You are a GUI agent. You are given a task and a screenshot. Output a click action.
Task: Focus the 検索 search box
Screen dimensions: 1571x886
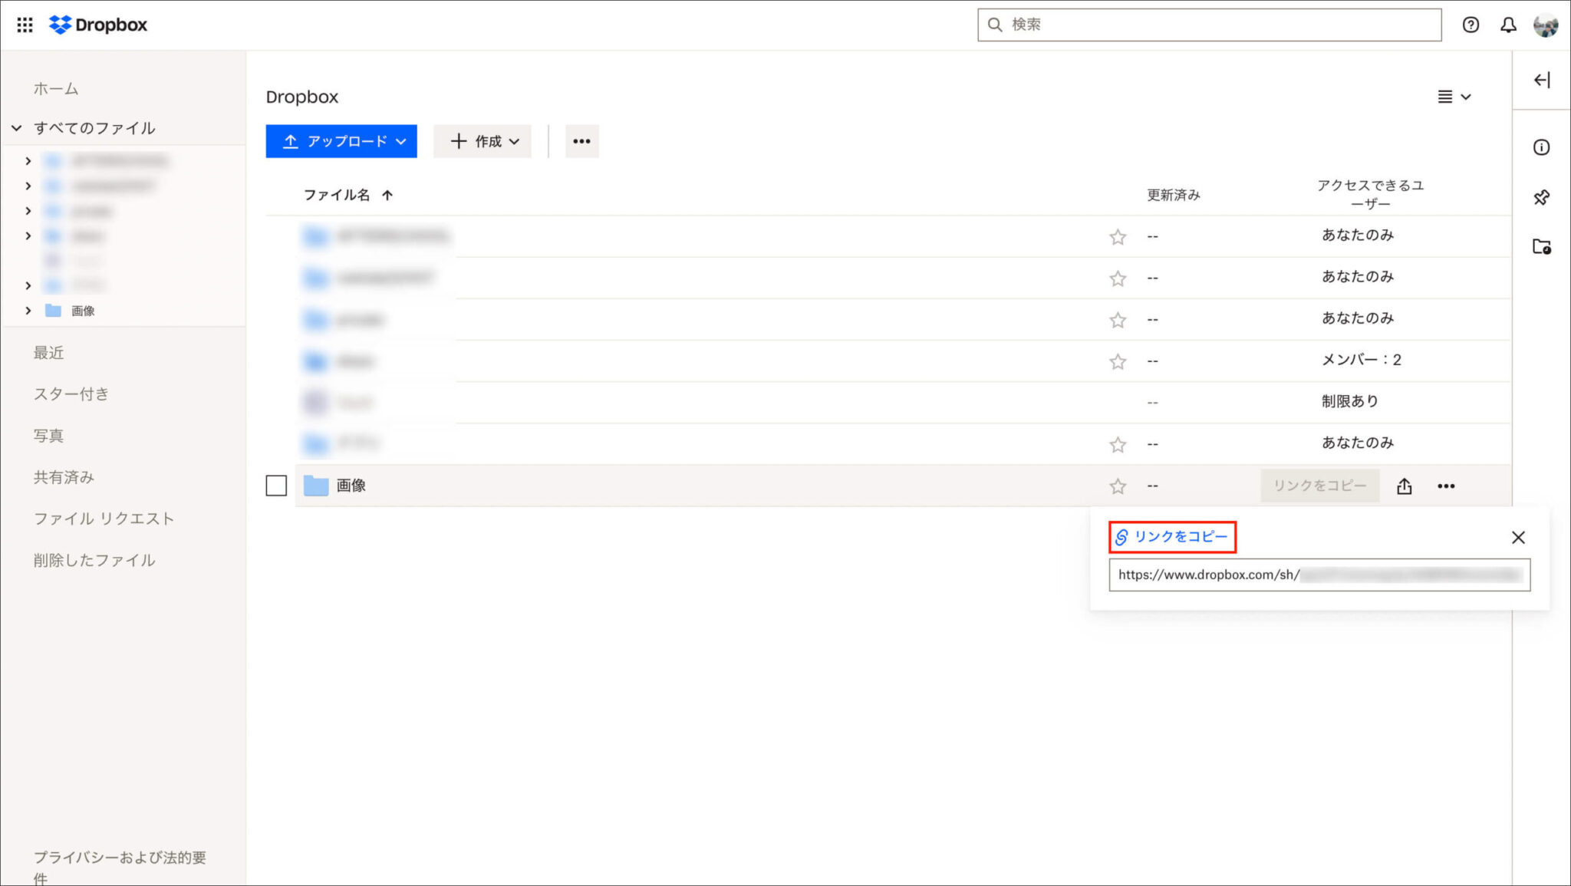pos(1209,25)
